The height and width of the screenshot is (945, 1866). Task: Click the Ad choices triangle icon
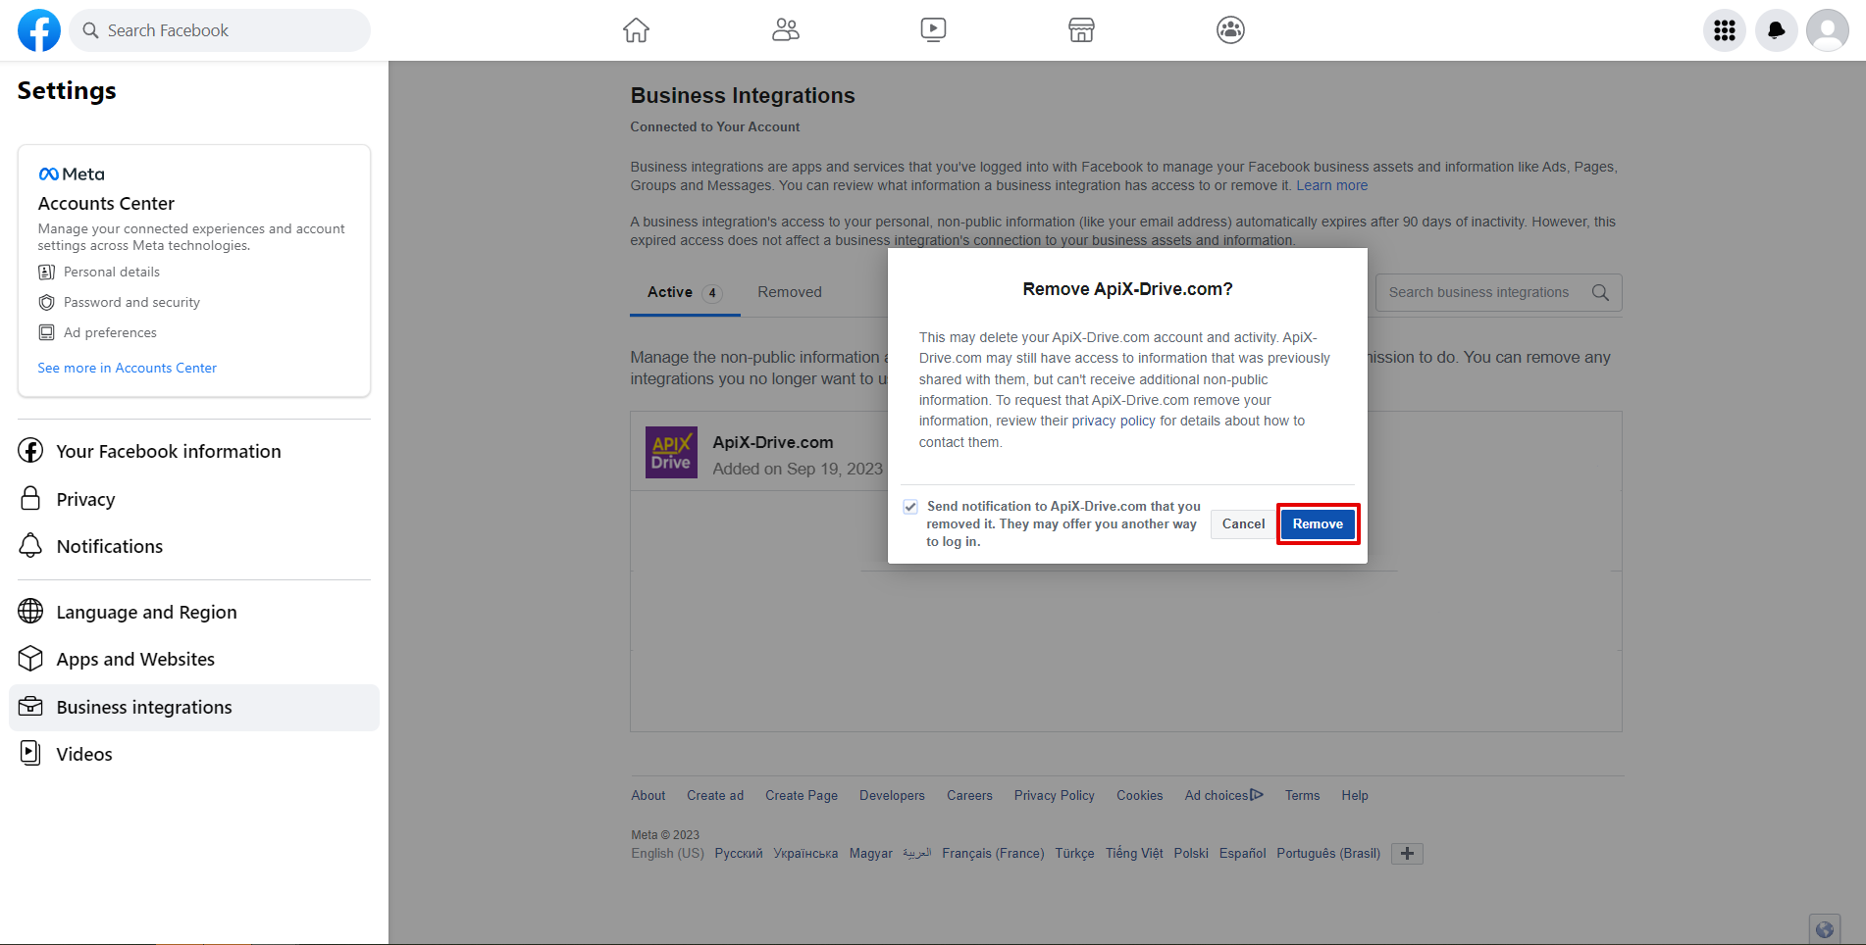click(1257, 795)
